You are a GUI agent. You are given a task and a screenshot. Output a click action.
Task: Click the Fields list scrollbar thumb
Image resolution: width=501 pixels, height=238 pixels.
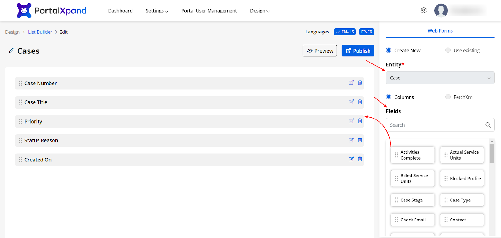point(492,153)
